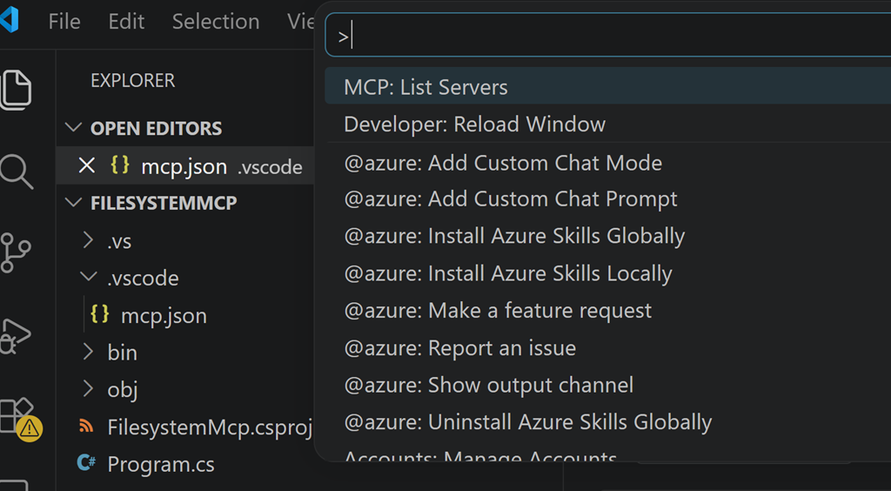The height and width of the screenshot is (491, 891).
Task: Open the Extensions view with warning badge
Action: tap(17, 416)
